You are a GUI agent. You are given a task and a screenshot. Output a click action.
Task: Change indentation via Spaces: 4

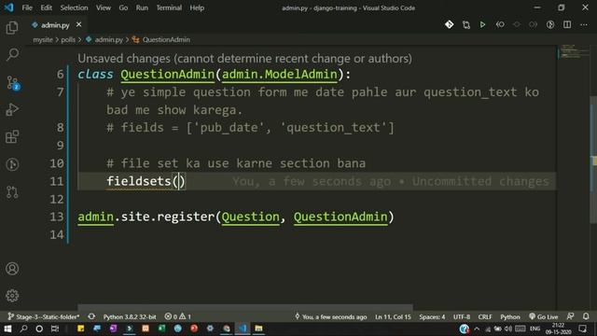pos(432,316)
